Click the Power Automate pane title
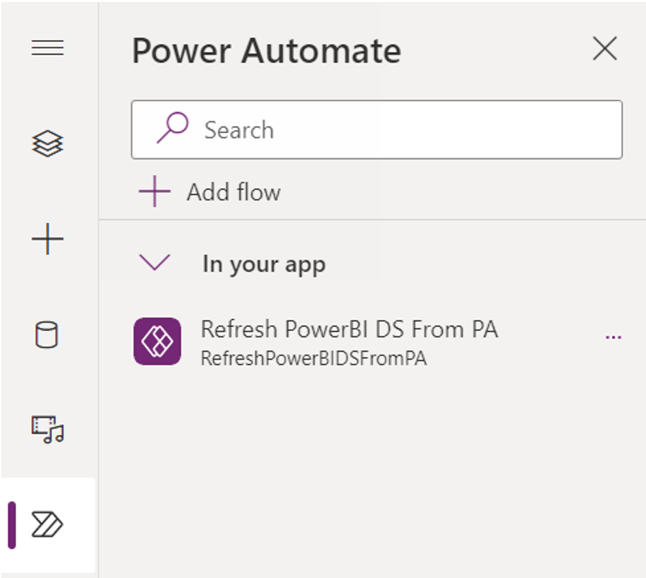The height and width of the screenshot is (578, 646). click(266, 50)
